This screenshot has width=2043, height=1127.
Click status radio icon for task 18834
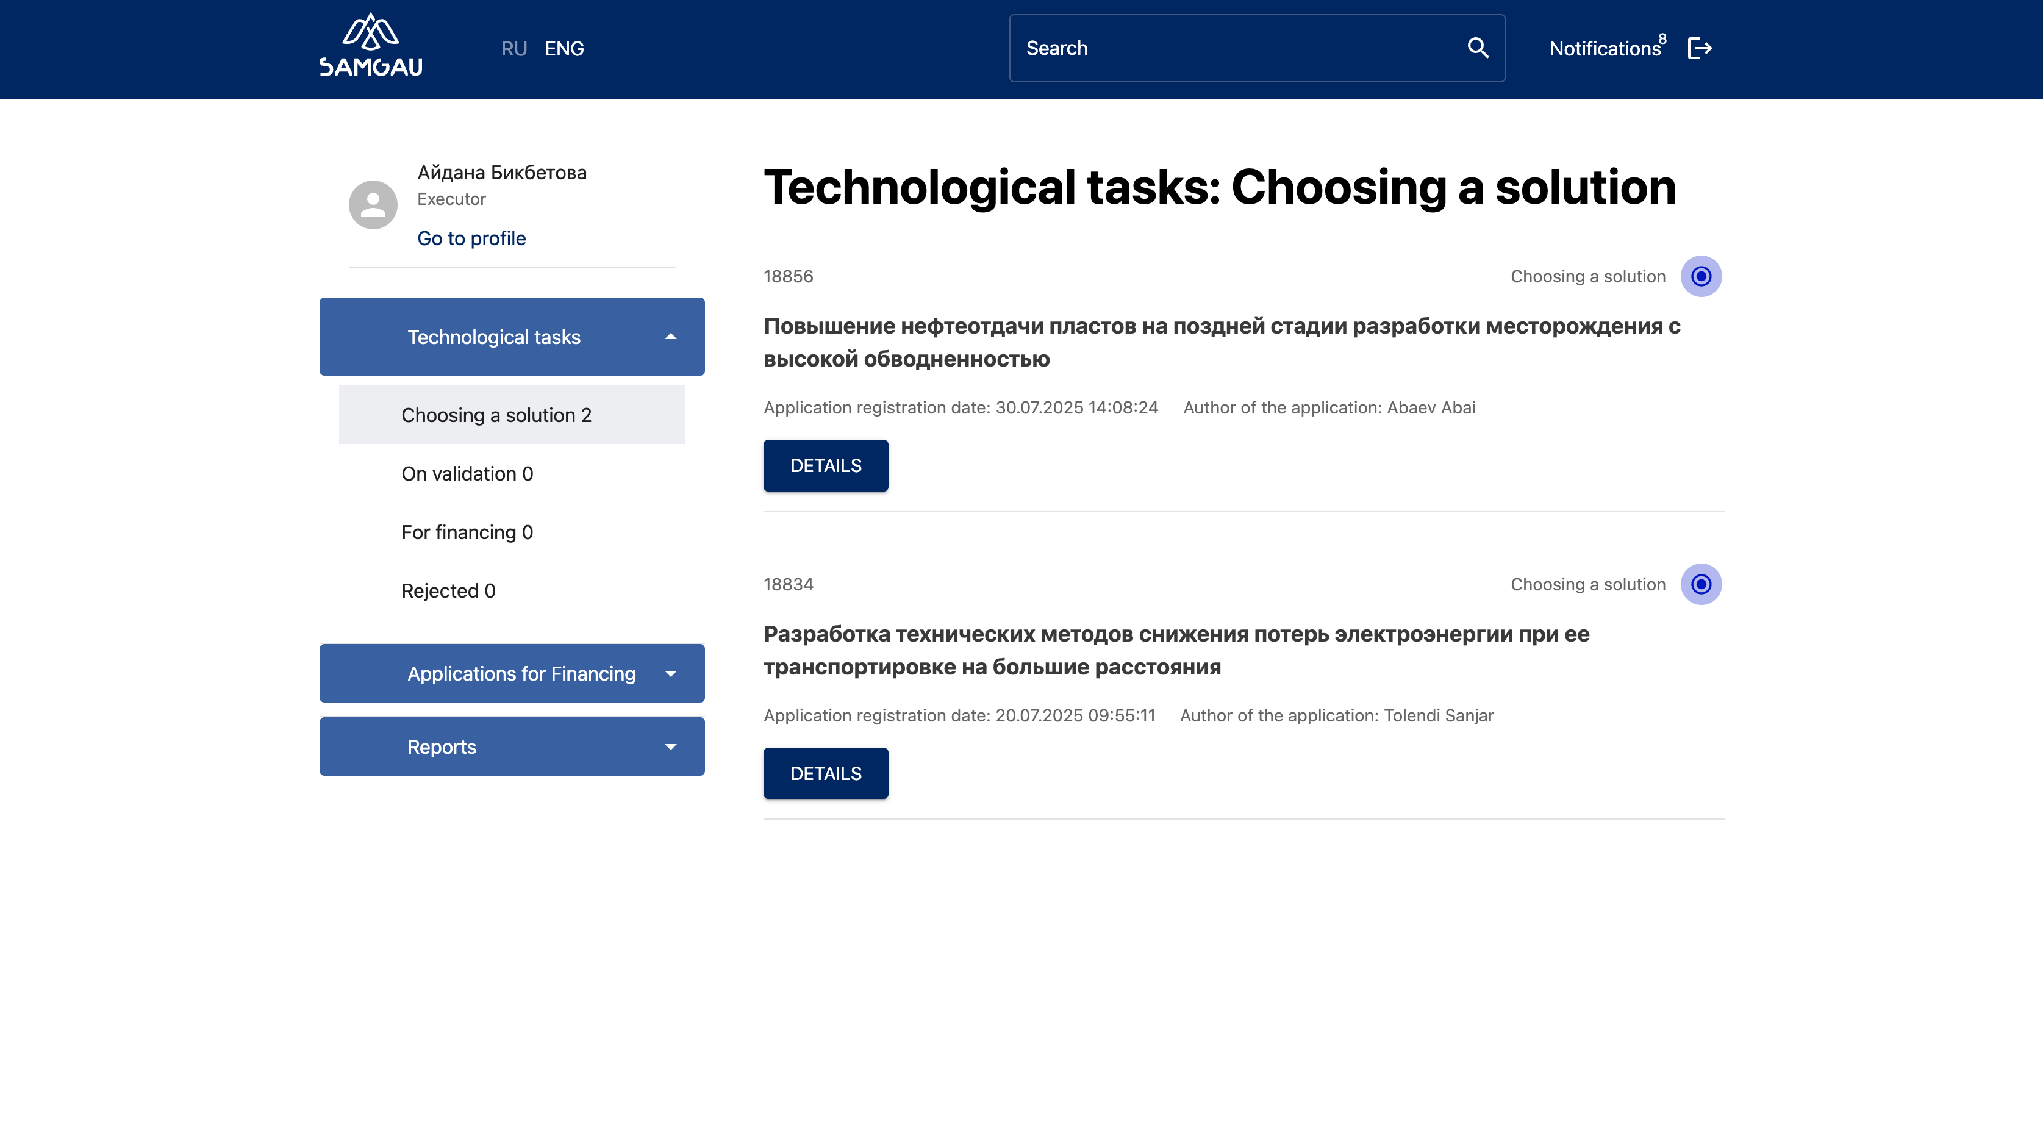click(x=1700, y=584)
